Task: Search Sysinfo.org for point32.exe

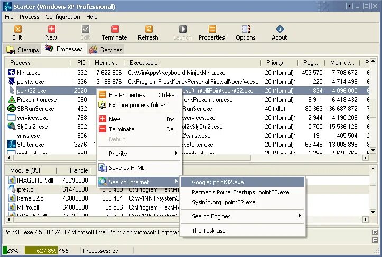Action: click(243, 202)
